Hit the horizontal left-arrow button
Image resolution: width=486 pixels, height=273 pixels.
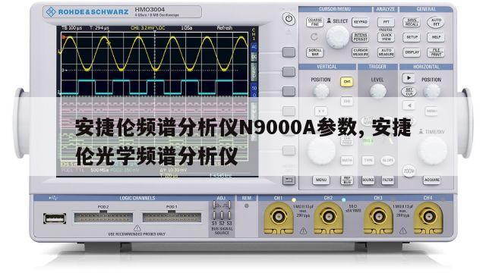409,106
